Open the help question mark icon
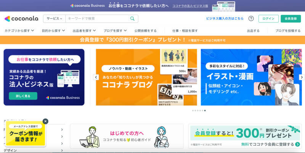Screen dimensions: 305x153 tap(251, 19)
